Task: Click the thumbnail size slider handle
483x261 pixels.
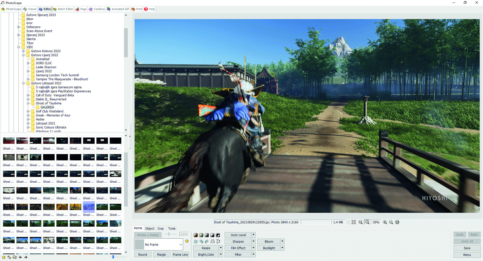Action: 113,257
